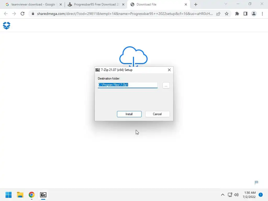Open Chrome's three-dot menu
The width and height of the screenshot is (268, 201).
coord(262,14)
